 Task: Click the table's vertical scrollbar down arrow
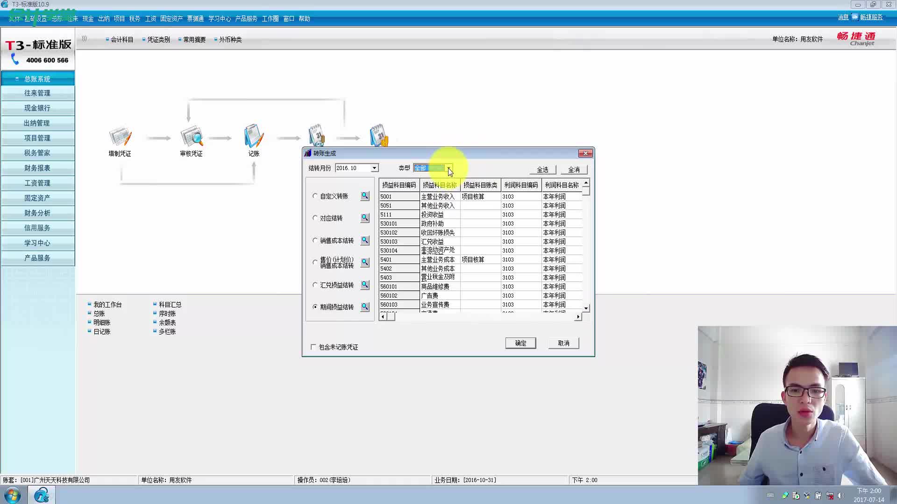point(586,308)
